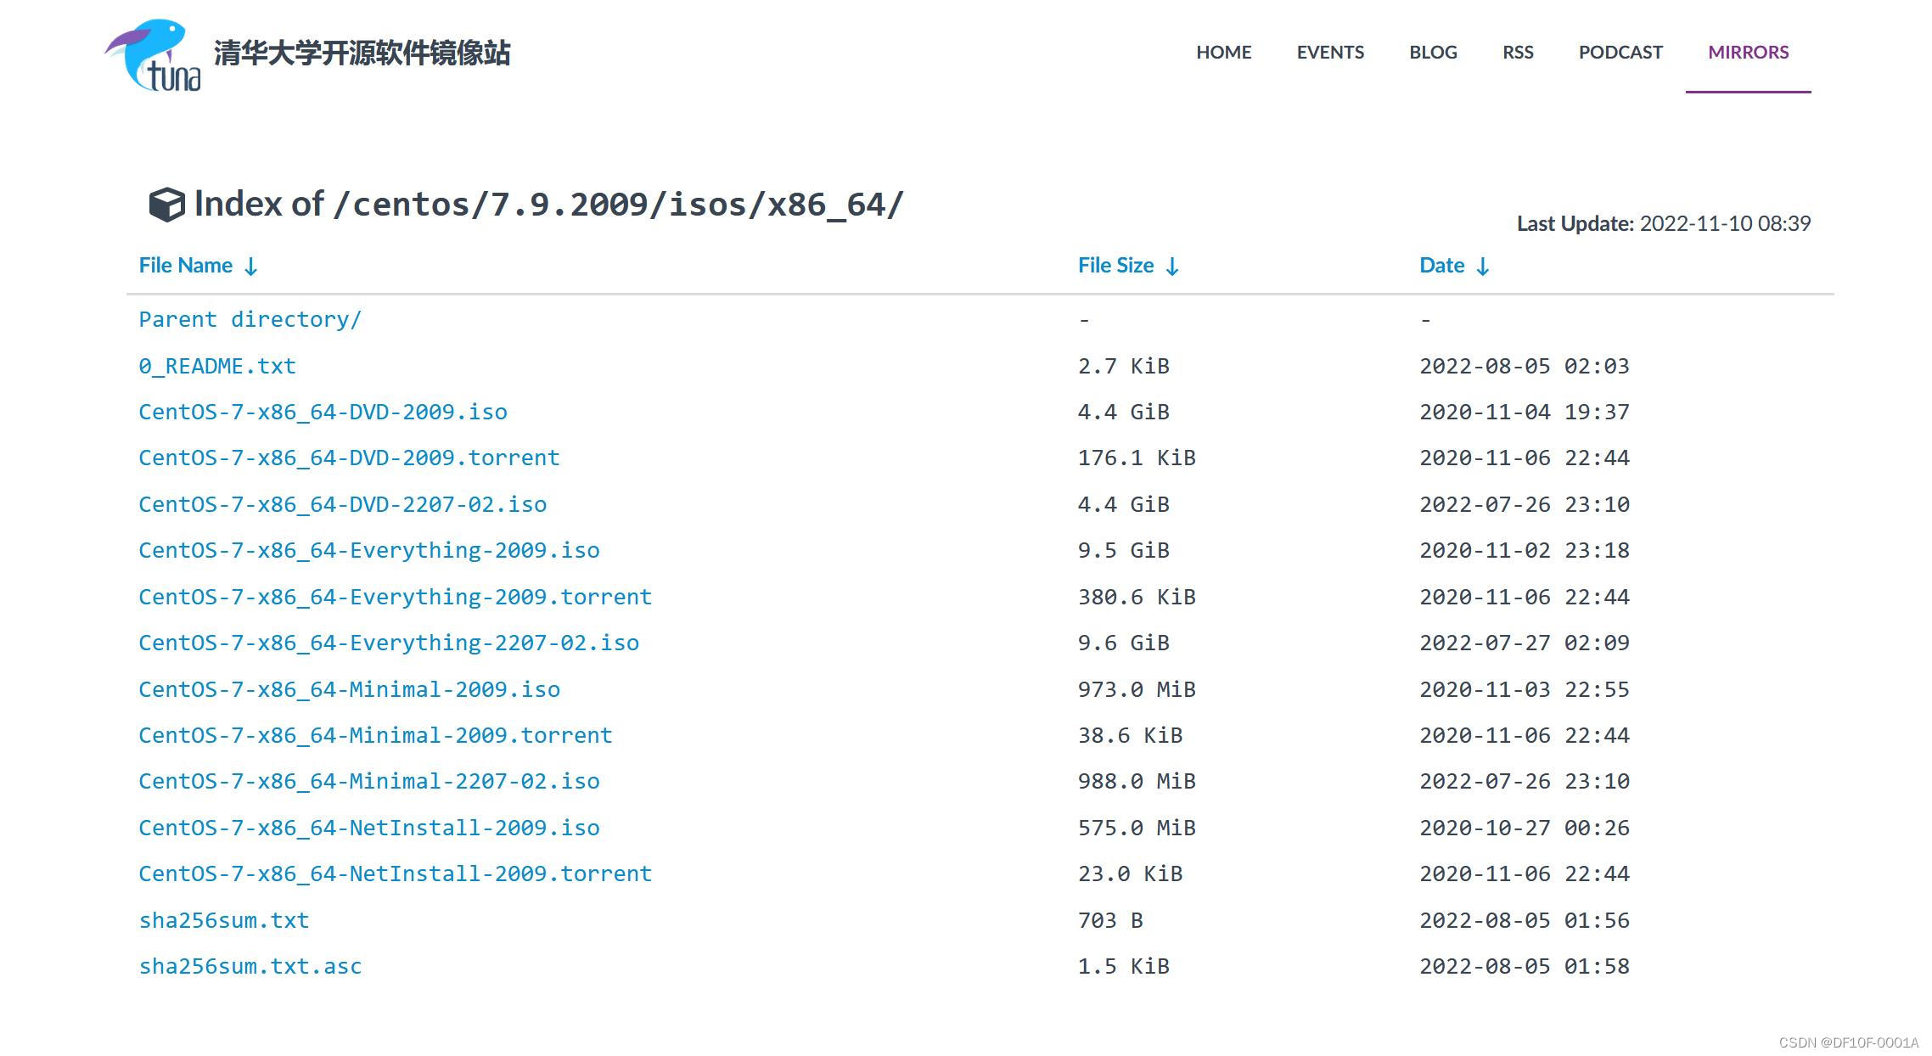
Task: Open the BLOG nav link
Action: click(x=1433, y=52)
